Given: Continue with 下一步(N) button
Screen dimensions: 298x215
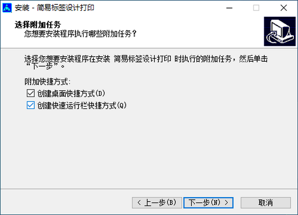Looking at the screenshot, I should [x=208, y=203].
